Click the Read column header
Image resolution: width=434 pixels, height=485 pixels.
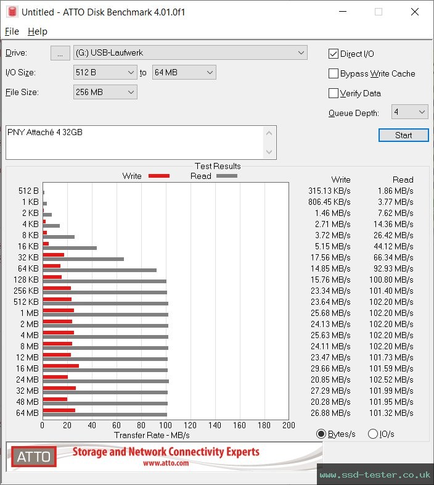coord(403,180)
